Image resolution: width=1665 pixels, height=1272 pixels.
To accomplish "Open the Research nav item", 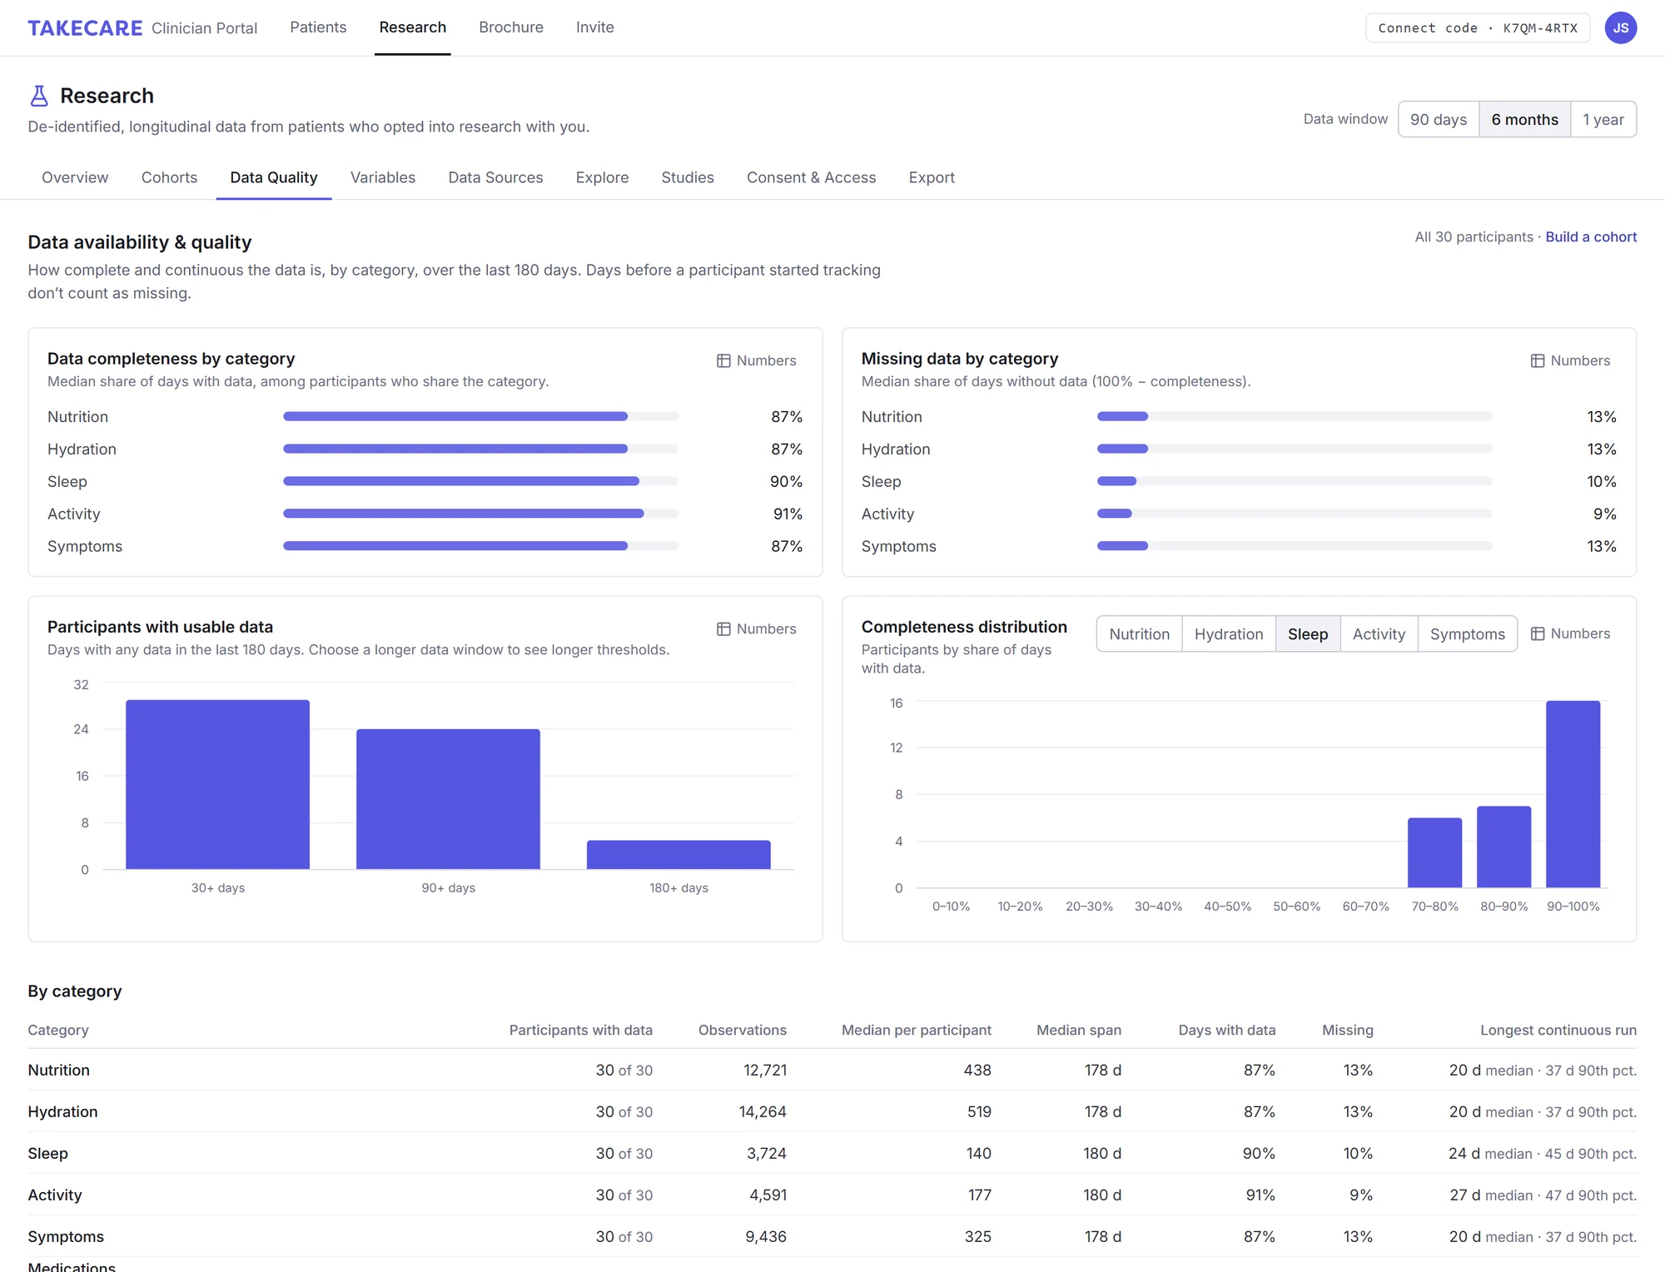I will (413, 27).
